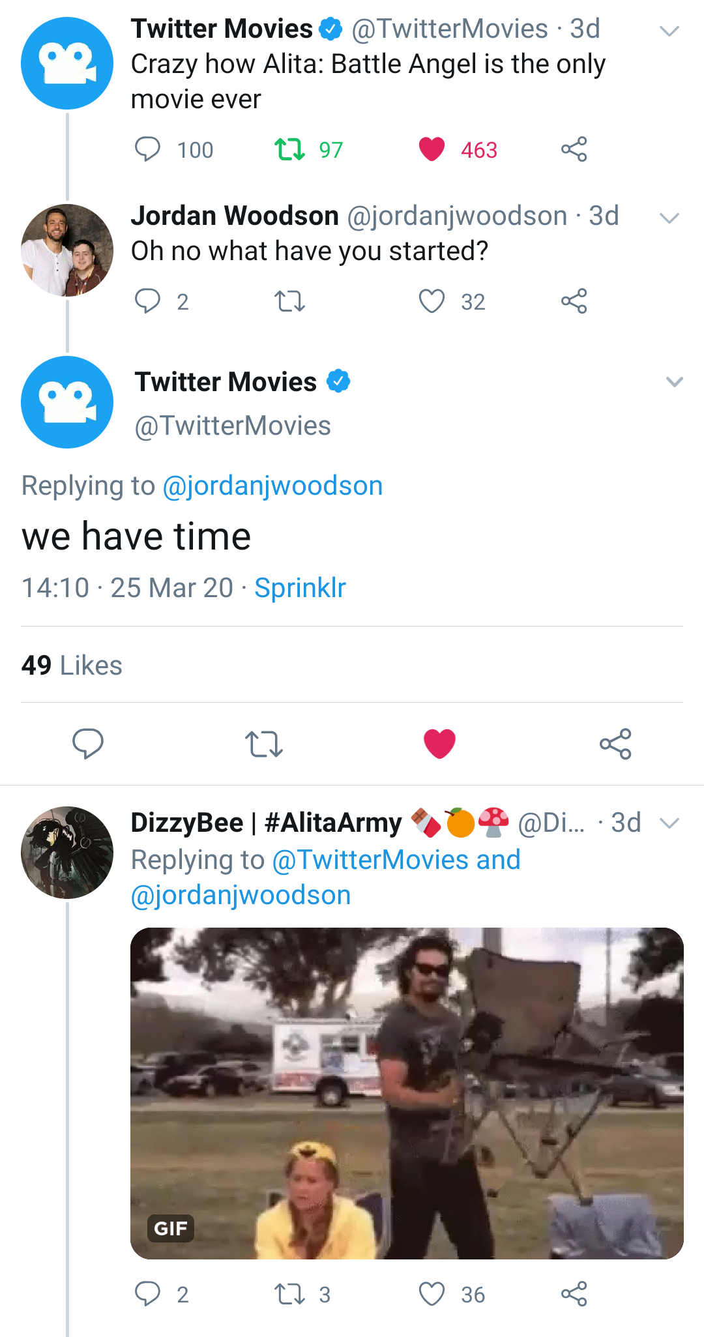Like DizzyBee's GIF reply
Viewport: 704px width, 1337px height.
(x=432, y=1294)
